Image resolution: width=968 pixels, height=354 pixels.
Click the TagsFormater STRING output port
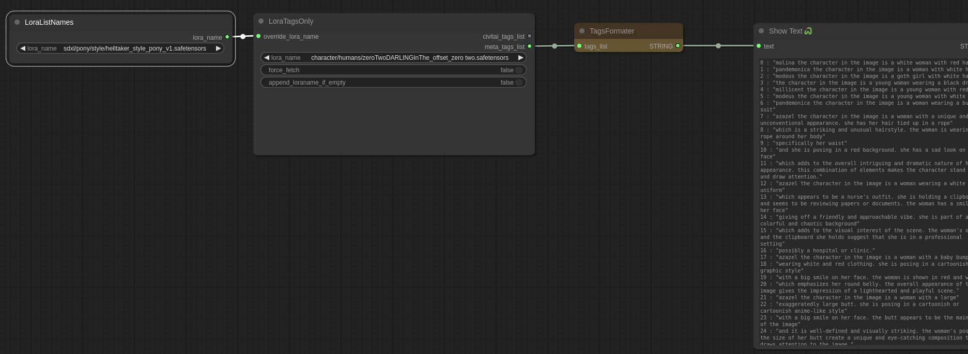point(678,46)
